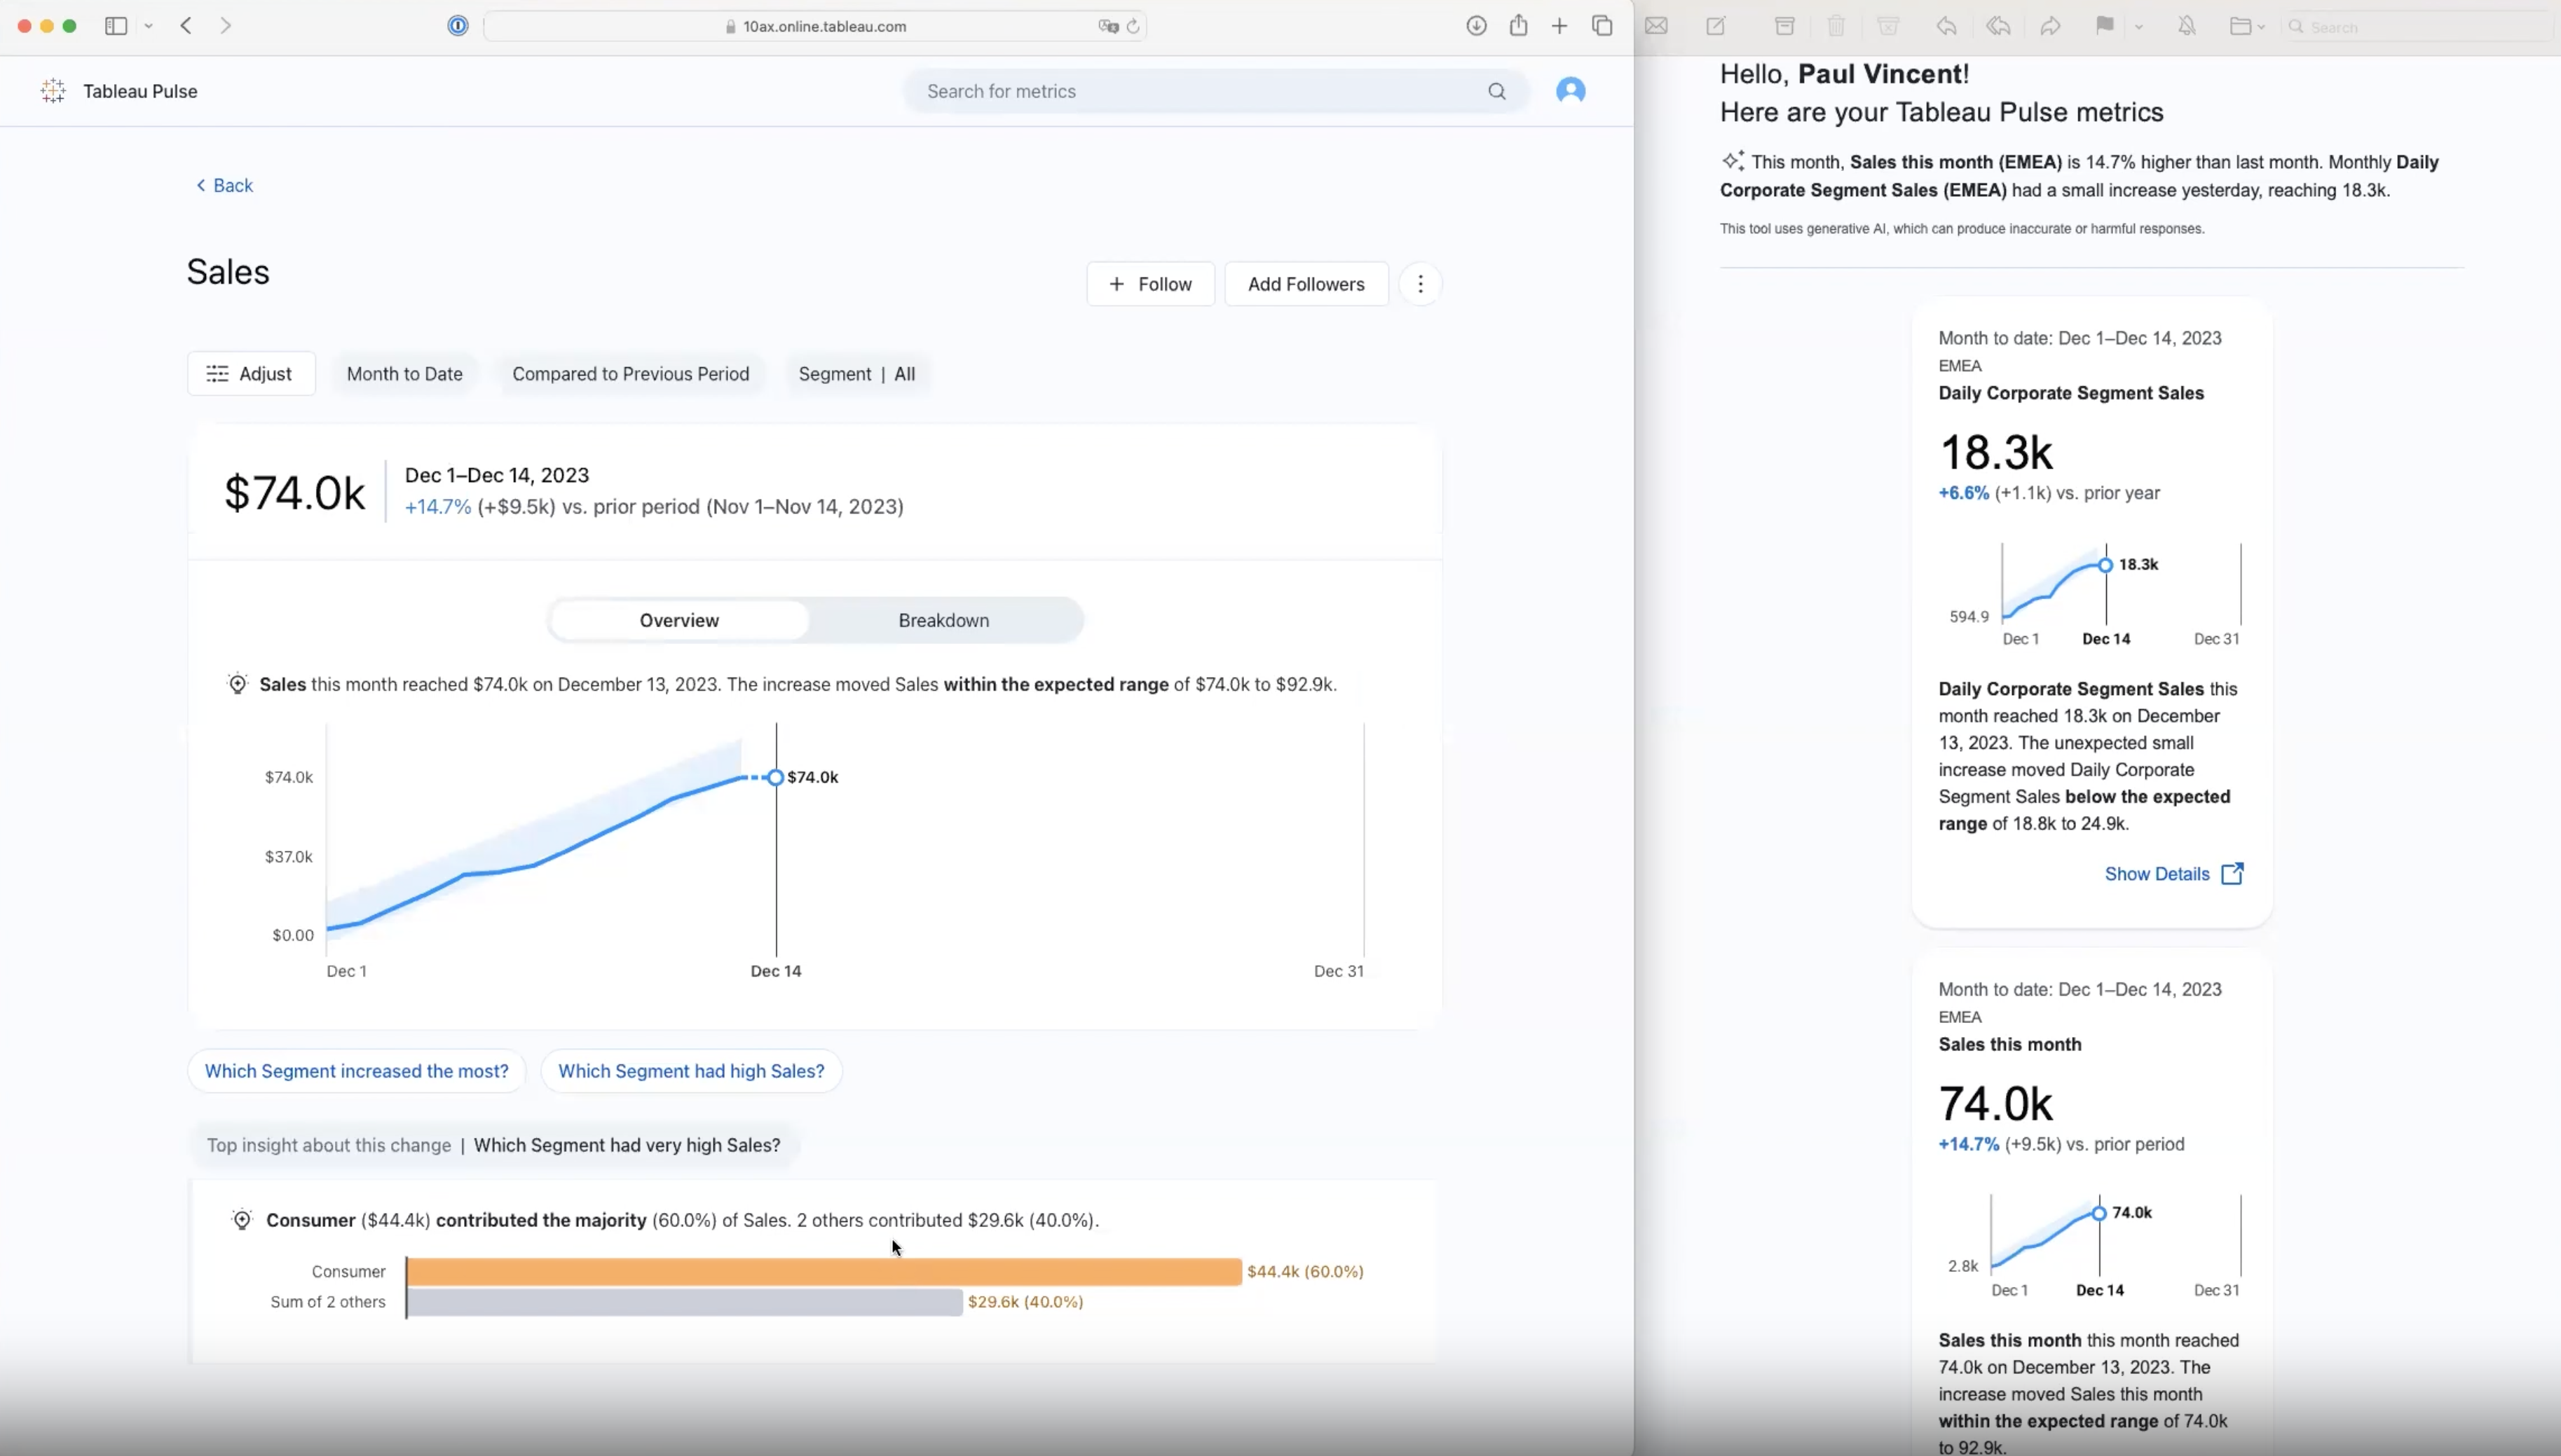Click the Which Segment had very high Sales text
2561x1456 pixels.
tap(627, 1145)
